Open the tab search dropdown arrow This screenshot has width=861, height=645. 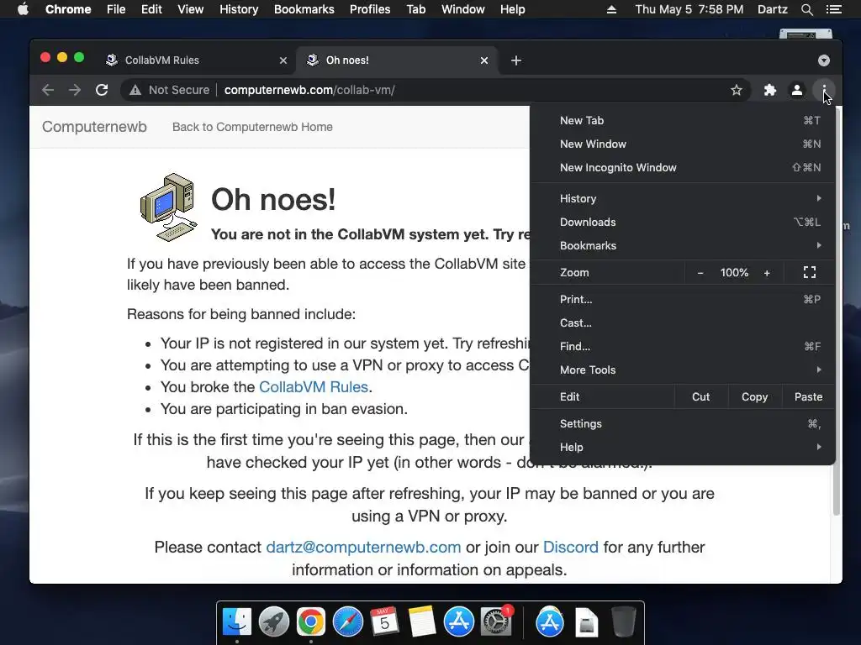point(824,60)
